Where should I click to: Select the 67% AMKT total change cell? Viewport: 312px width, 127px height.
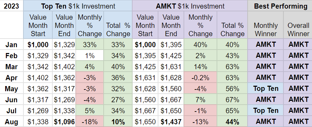232,99
